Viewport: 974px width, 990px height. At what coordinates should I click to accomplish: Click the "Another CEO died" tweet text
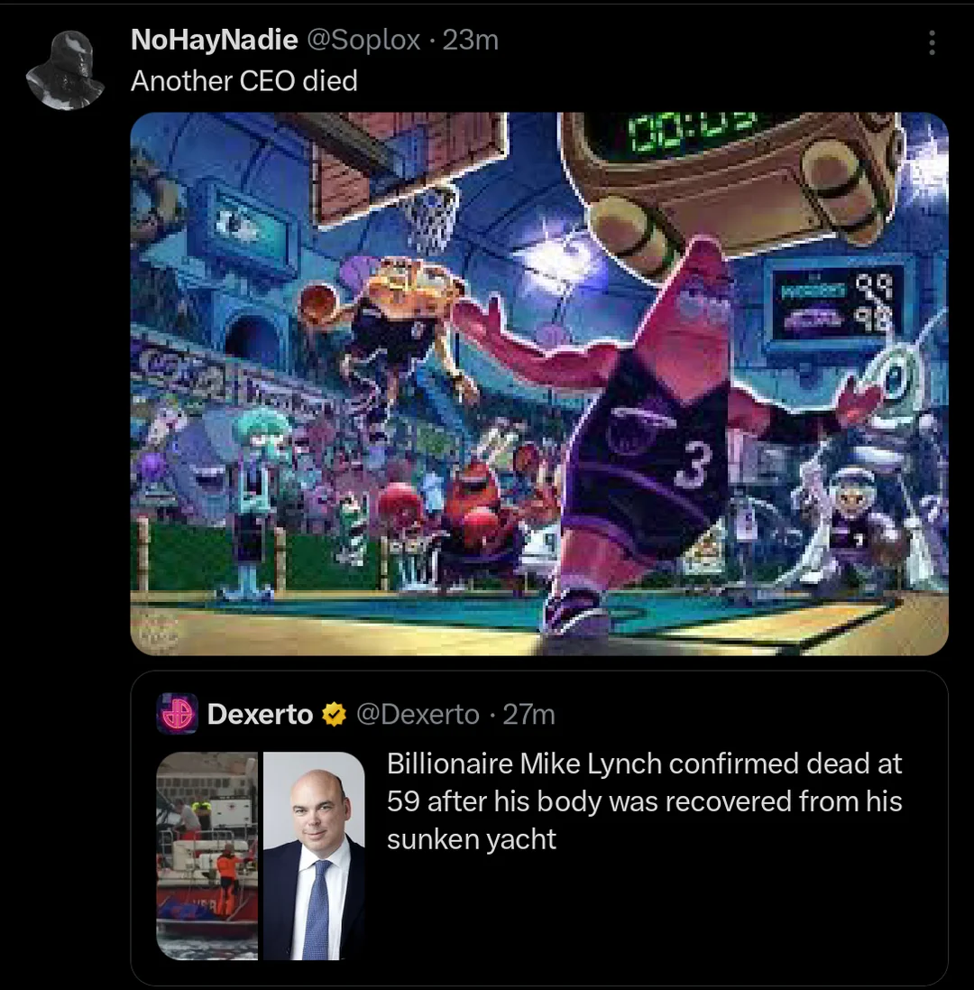(x=244, y=81)
